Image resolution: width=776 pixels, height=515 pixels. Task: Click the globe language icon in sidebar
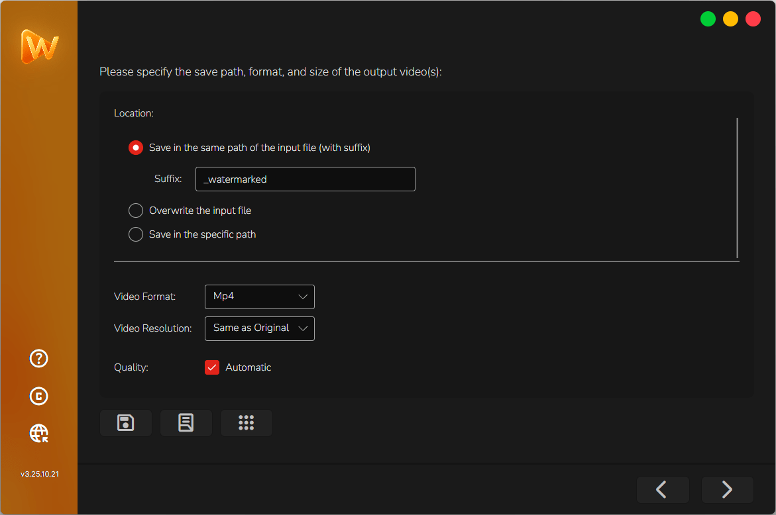click(39, 434)
